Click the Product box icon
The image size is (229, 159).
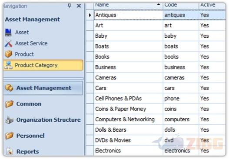(8, 54)
